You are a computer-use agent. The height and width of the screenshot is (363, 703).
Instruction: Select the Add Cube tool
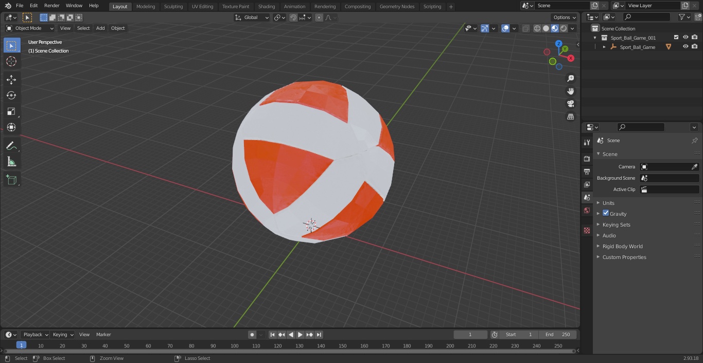coord(11,180)
